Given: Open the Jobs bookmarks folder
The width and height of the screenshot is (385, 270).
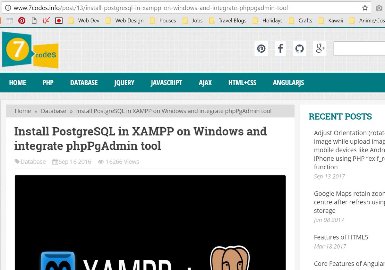Looking at the screenshot, I should click(193, 21).
